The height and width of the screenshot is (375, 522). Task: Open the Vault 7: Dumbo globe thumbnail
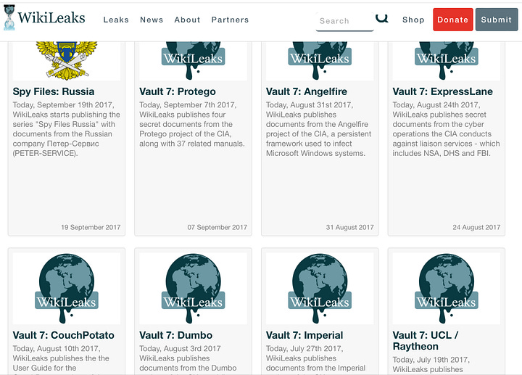pyautogui.click(x=193, y=288)
